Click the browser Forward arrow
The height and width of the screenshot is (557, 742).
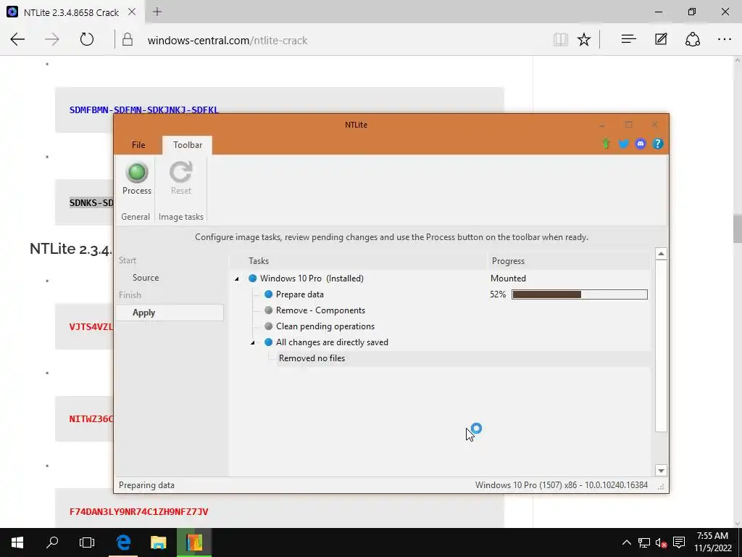(52, 40)
